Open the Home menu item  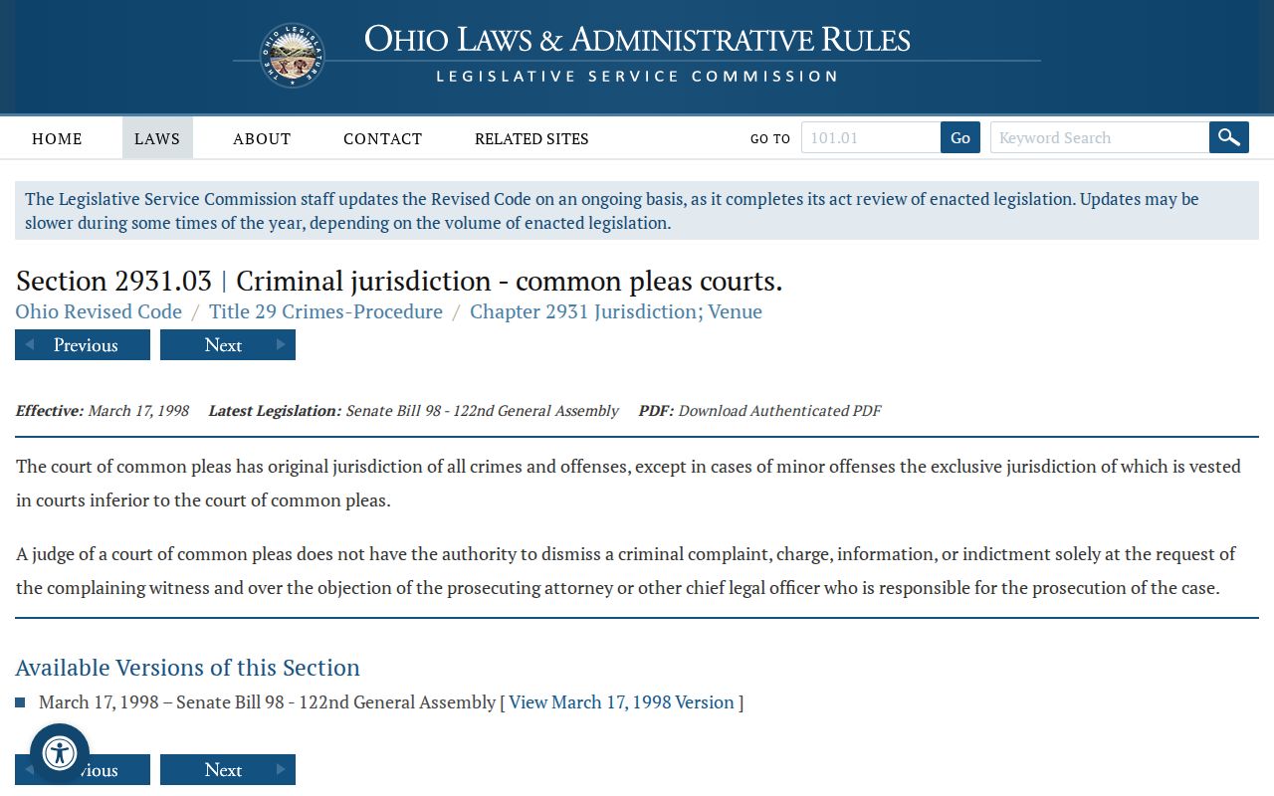click(57, 138)
